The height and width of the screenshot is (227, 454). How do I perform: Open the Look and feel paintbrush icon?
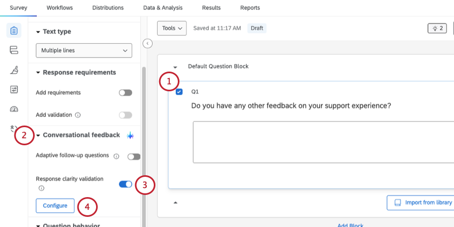pyautogui.click(x=14, y=70)
